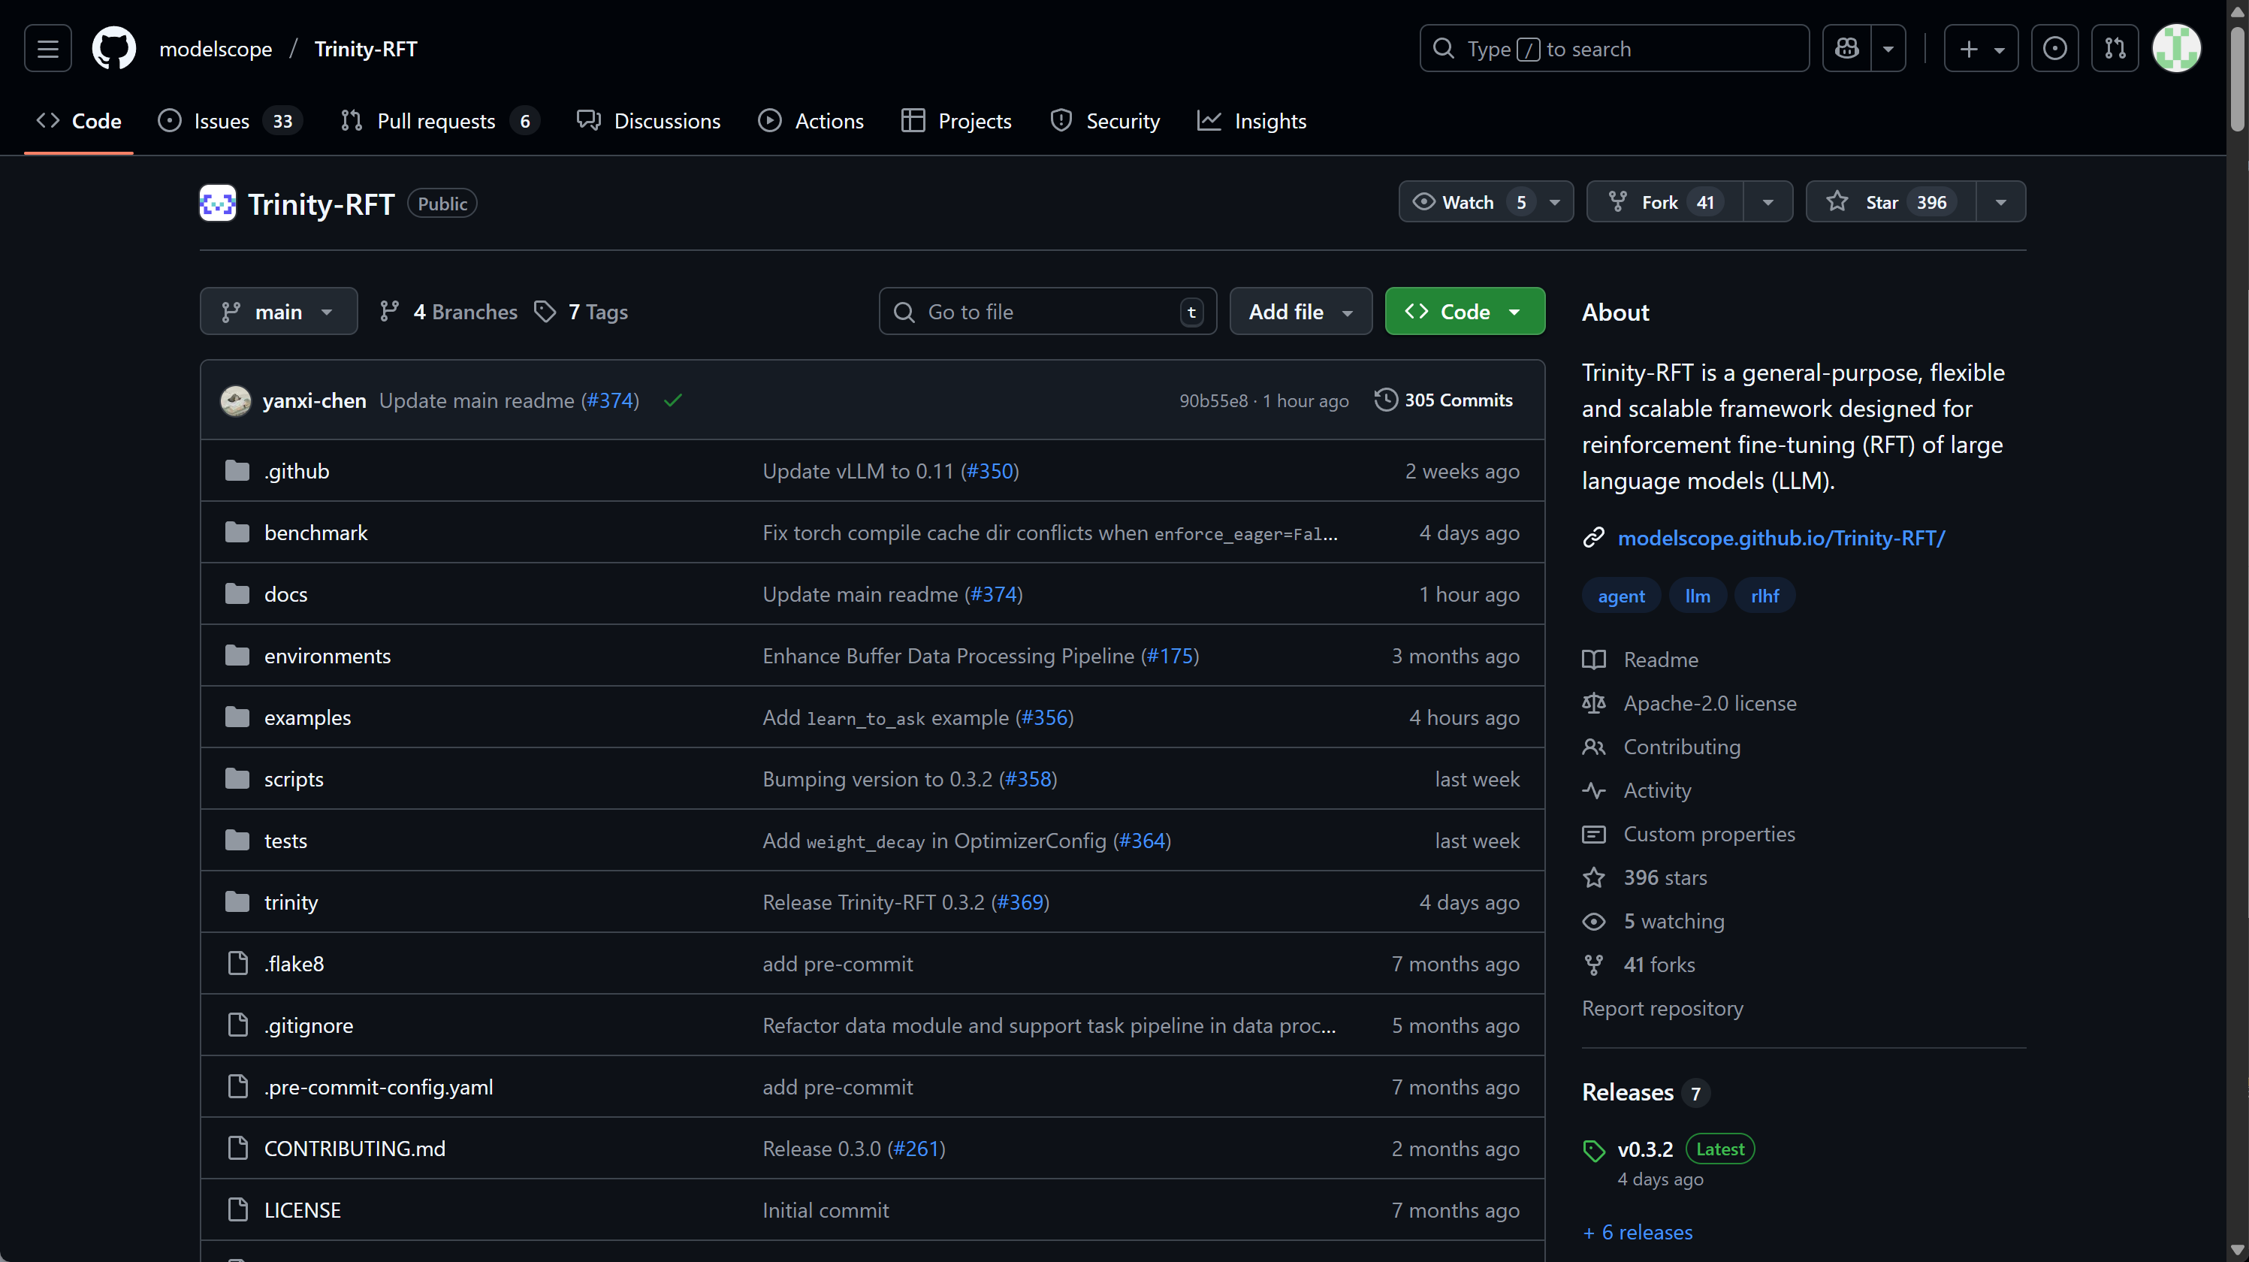This screenshot has height=1262, width=2249.
Task: Expand the Add file dropdown
Action: click(x=1301, y=312)
